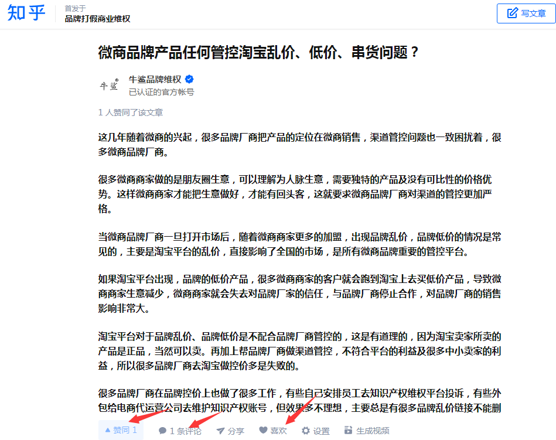Screen dimensions: 556x440
Task: Click paragraph starting 如果淘宝平台出现
Action: point(299,294)
